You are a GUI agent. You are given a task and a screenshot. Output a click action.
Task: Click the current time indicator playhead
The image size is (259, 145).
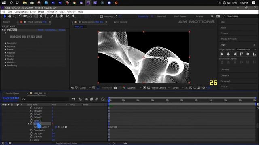pos(109,100)
